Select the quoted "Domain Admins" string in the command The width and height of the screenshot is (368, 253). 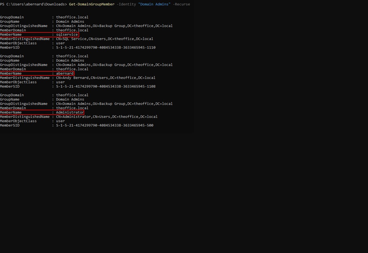tap(154, 4)
